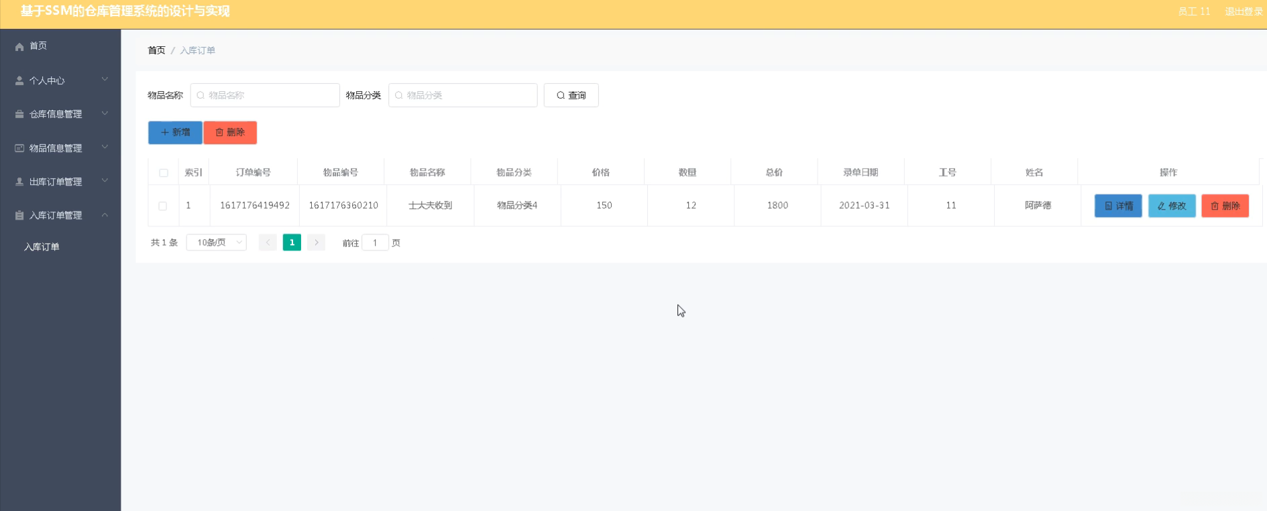The width and height of the screenshot is (1267, 511).
Task: Focus the 物品名称 search input
Action: coord(265,95)
